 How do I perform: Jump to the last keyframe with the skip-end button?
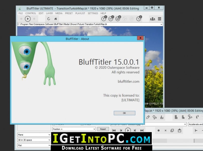[142, 130]
